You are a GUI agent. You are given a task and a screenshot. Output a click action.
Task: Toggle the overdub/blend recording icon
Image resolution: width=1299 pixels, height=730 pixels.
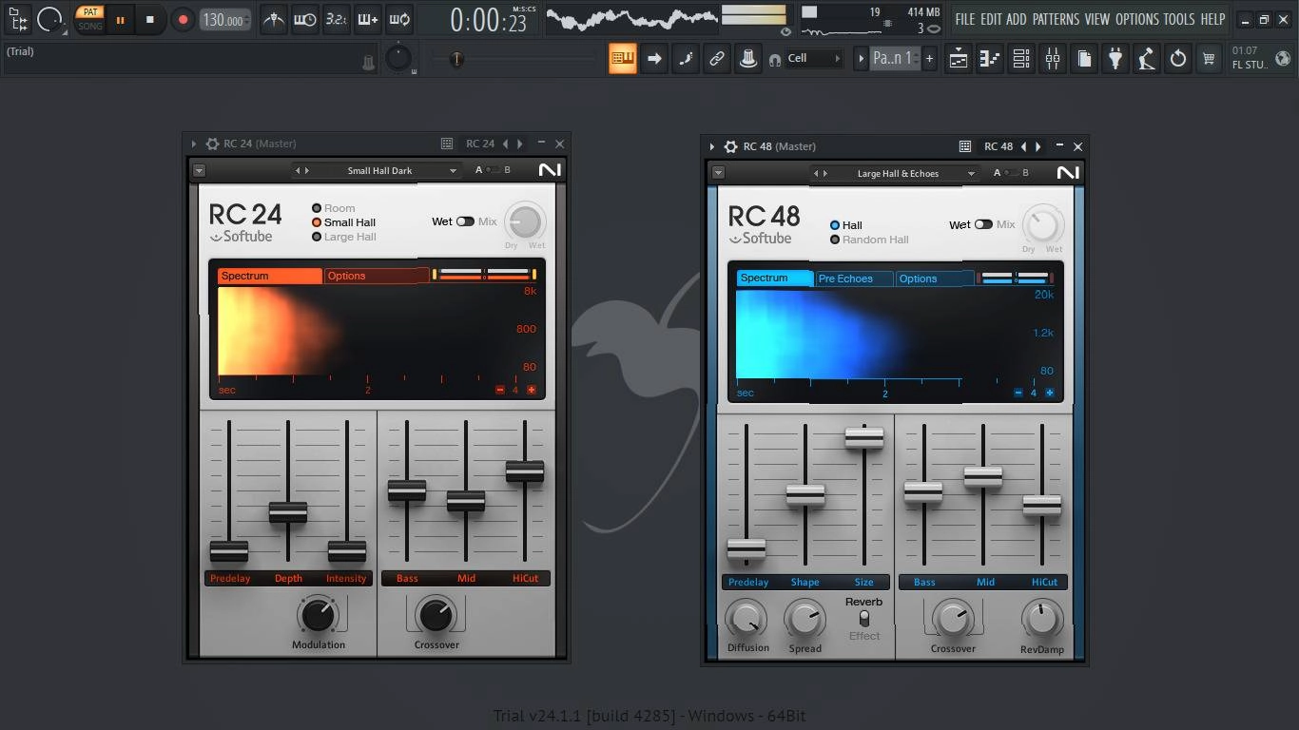coord(368,19)
